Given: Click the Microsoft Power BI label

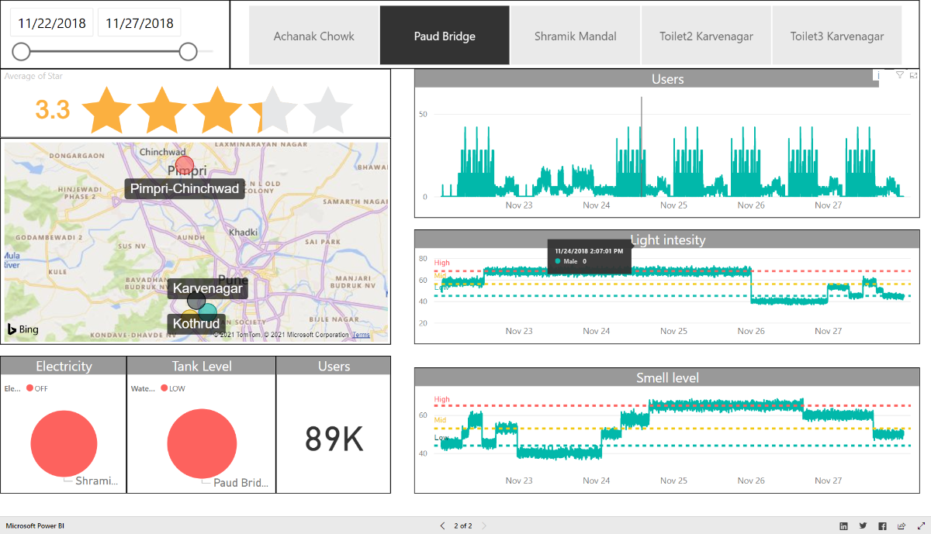Looking at the screenshot, I should pyautogui.click(x=35, y=526).
